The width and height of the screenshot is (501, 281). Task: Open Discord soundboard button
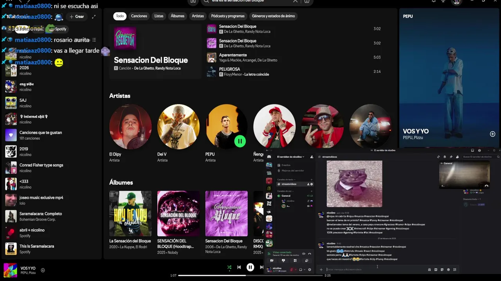point(307,261)
